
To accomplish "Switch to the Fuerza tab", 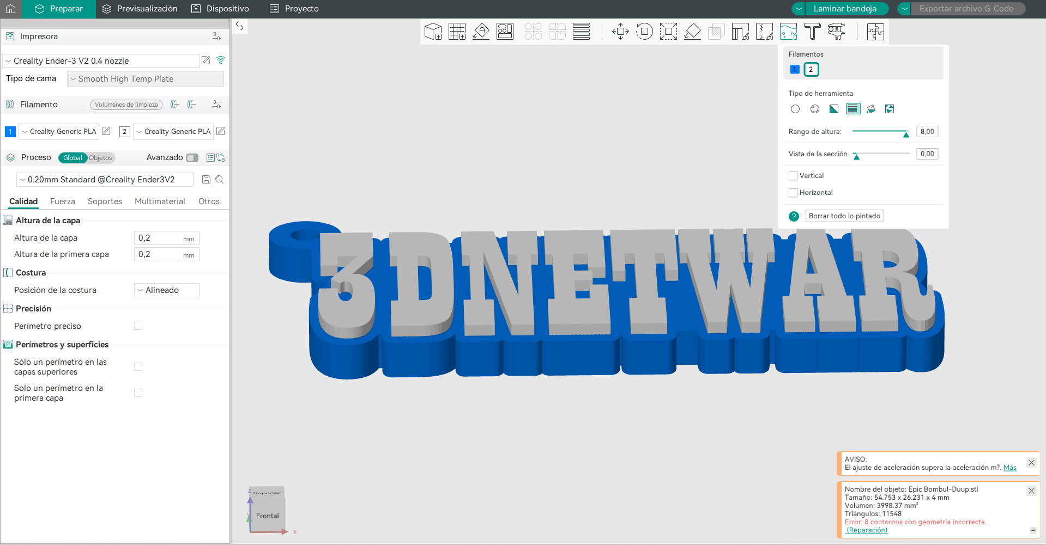I will pos(63,201).
